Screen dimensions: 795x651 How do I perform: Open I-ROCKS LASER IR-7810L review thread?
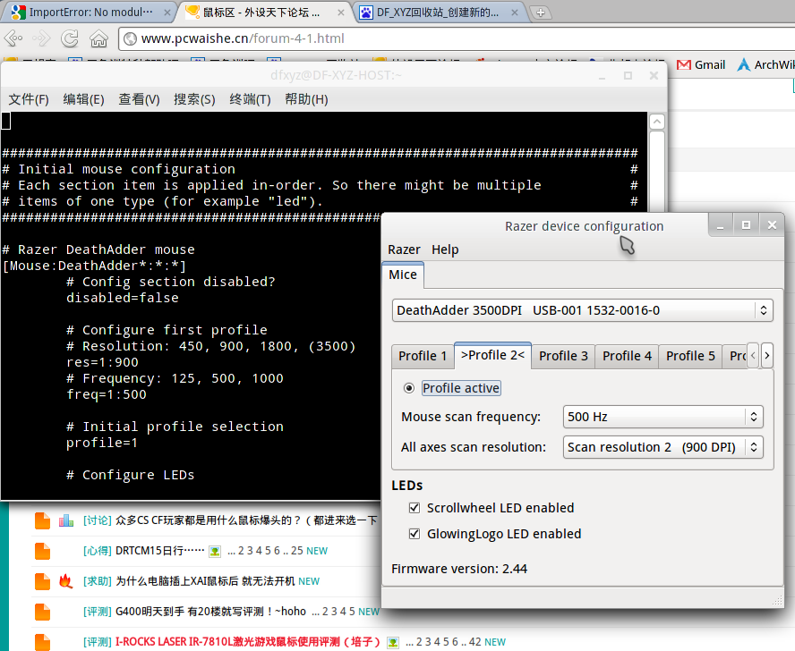point(248,642)
